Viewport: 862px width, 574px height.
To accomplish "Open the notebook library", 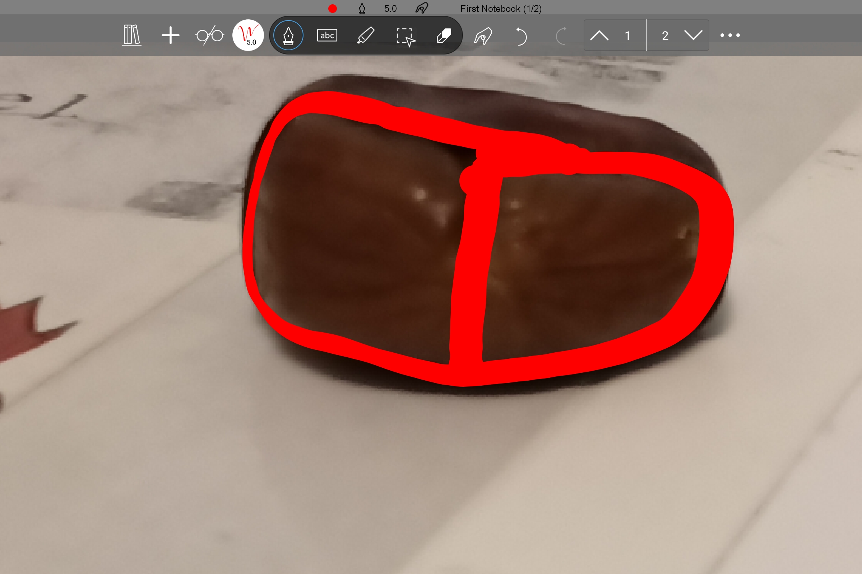I will pos(132,35).
